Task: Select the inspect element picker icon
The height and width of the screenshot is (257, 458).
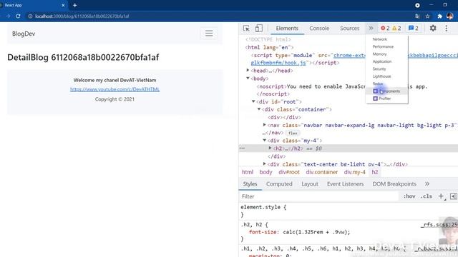Action: 246,29
